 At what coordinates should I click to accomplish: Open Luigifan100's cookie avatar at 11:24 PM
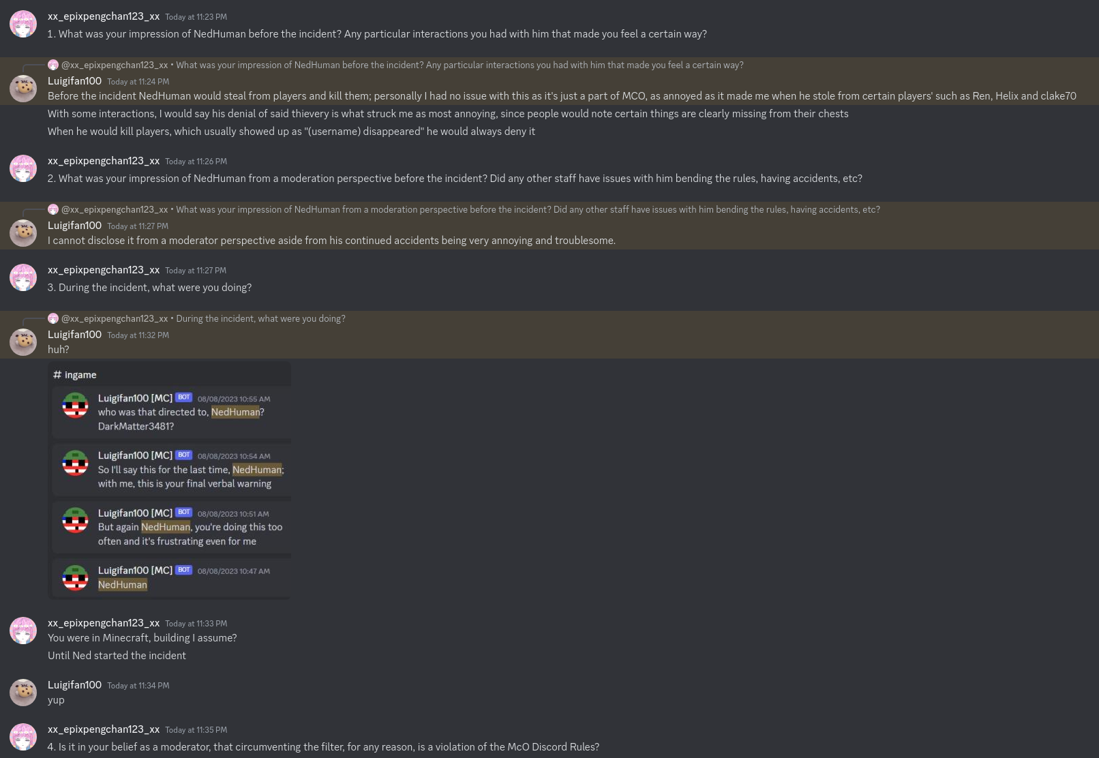22,89
